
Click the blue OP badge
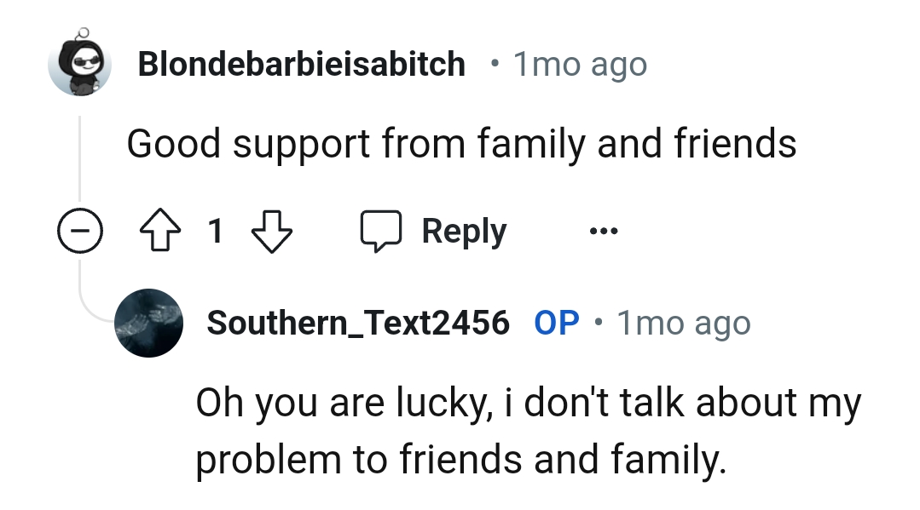point(557,322)
